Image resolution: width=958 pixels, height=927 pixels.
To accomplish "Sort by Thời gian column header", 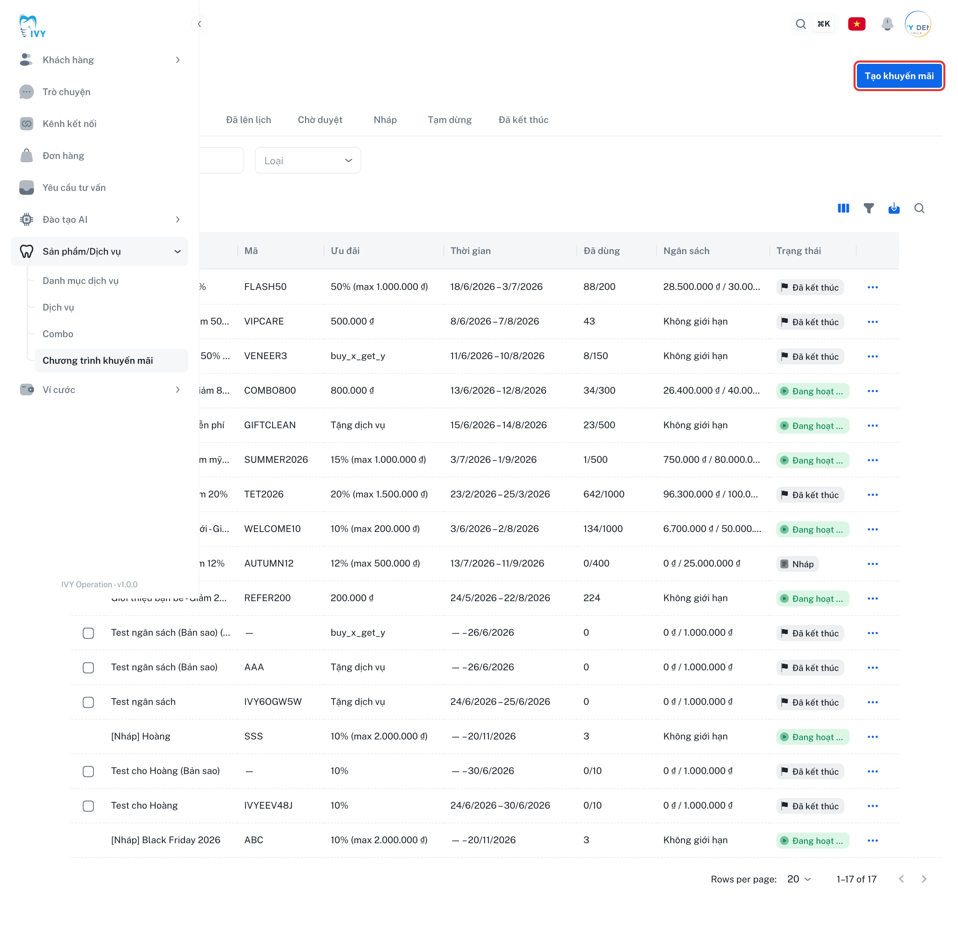I will pos(471,251).
